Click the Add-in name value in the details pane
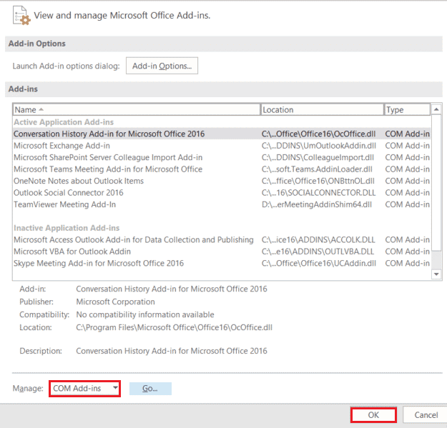 pyautogui.click(x=172, y=289)
